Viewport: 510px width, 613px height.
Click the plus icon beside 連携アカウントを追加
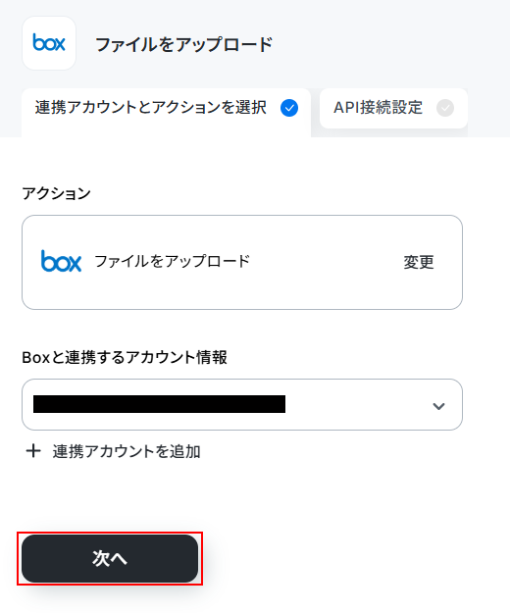tap(33, 451)
